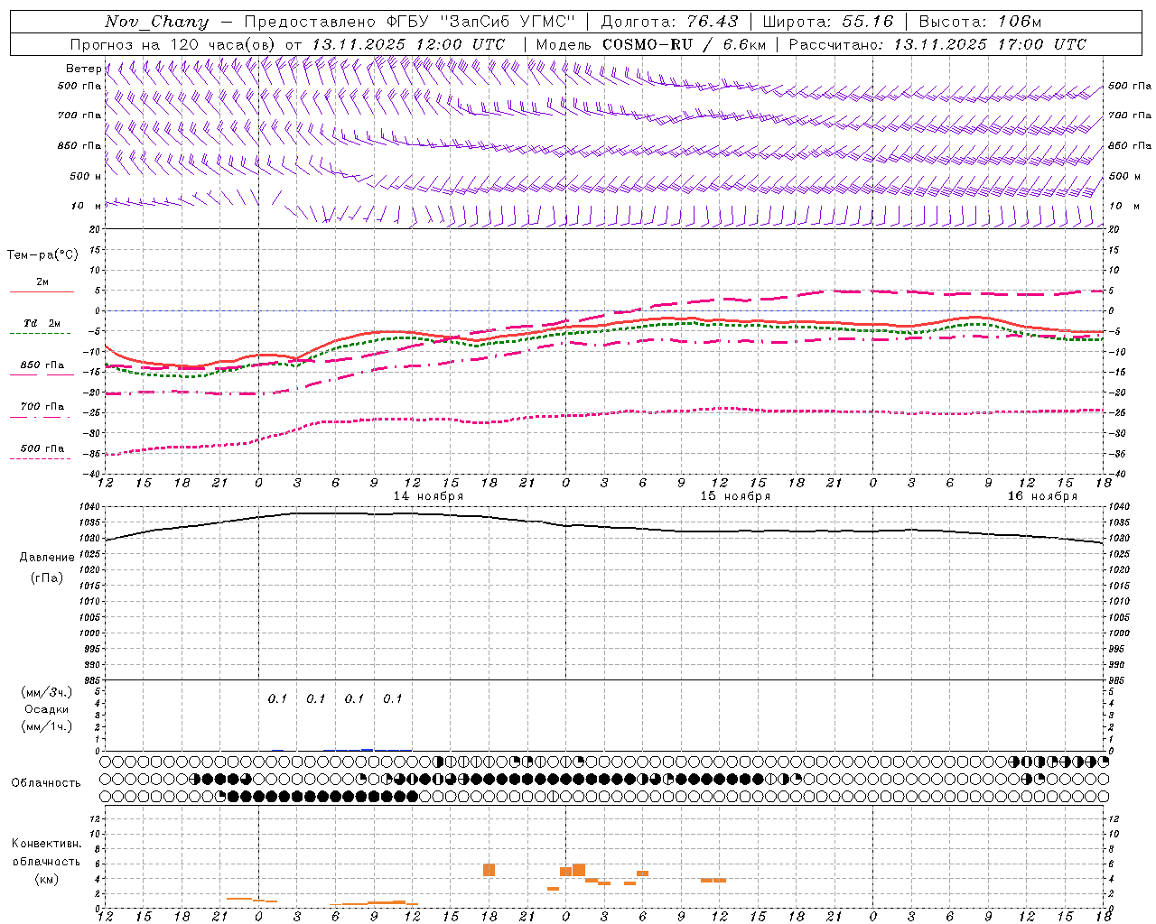Click the Давление pressure panel label
This screenshot has width=1156, height=924.
[x=47, y=558]
